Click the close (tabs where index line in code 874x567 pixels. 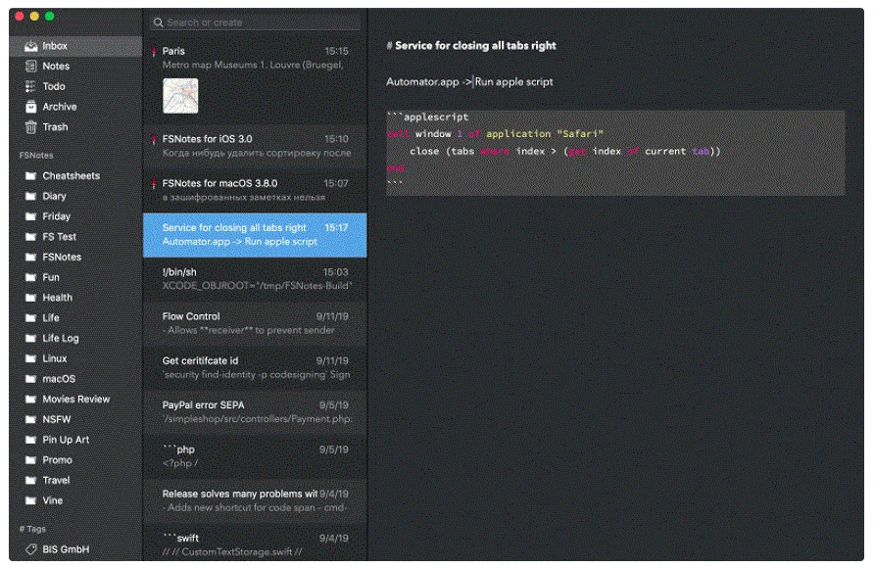pyautogui.click(x=565, y=152)
